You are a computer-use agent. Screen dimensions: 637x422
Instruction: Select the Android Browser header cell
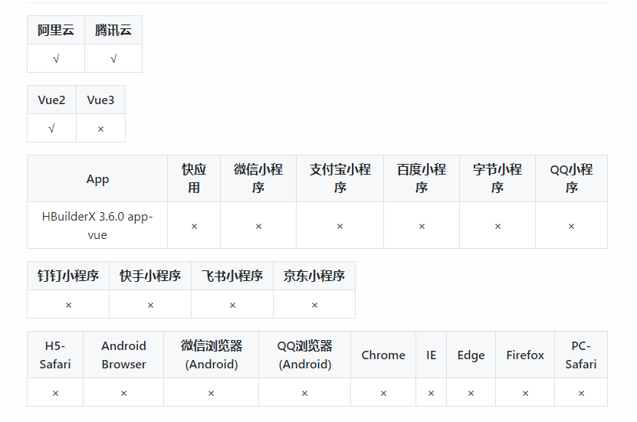tap(123, 355)
